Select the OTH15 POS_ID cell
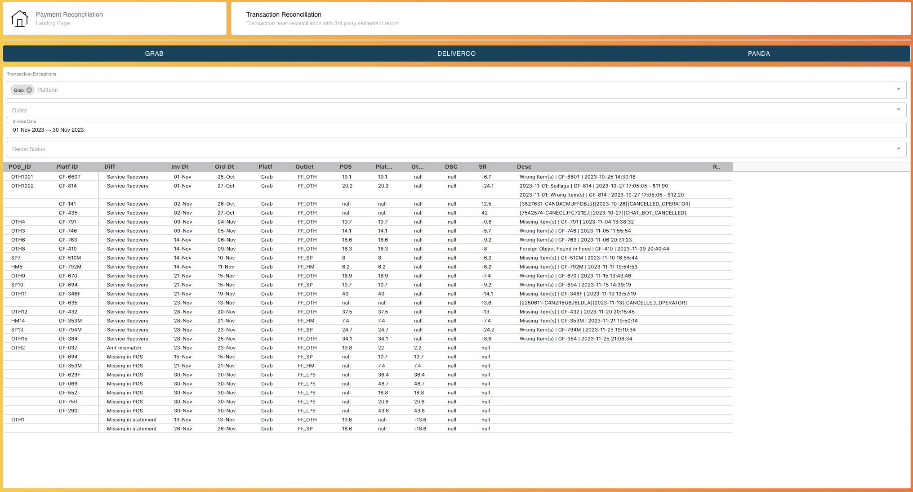913x492 pixels. pos(19,339)
